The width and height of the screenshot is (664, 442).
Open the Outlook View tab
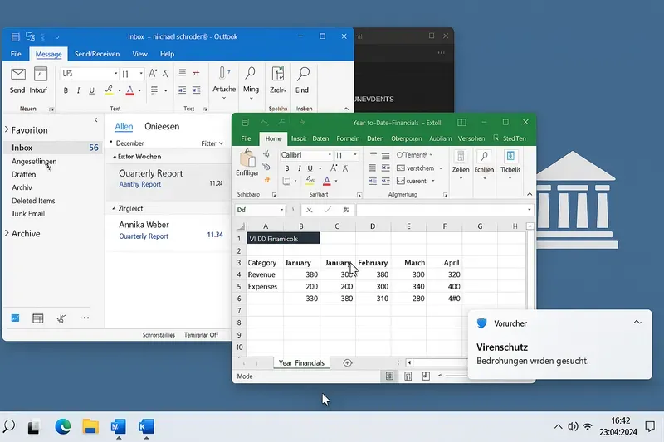click(139, 54)
